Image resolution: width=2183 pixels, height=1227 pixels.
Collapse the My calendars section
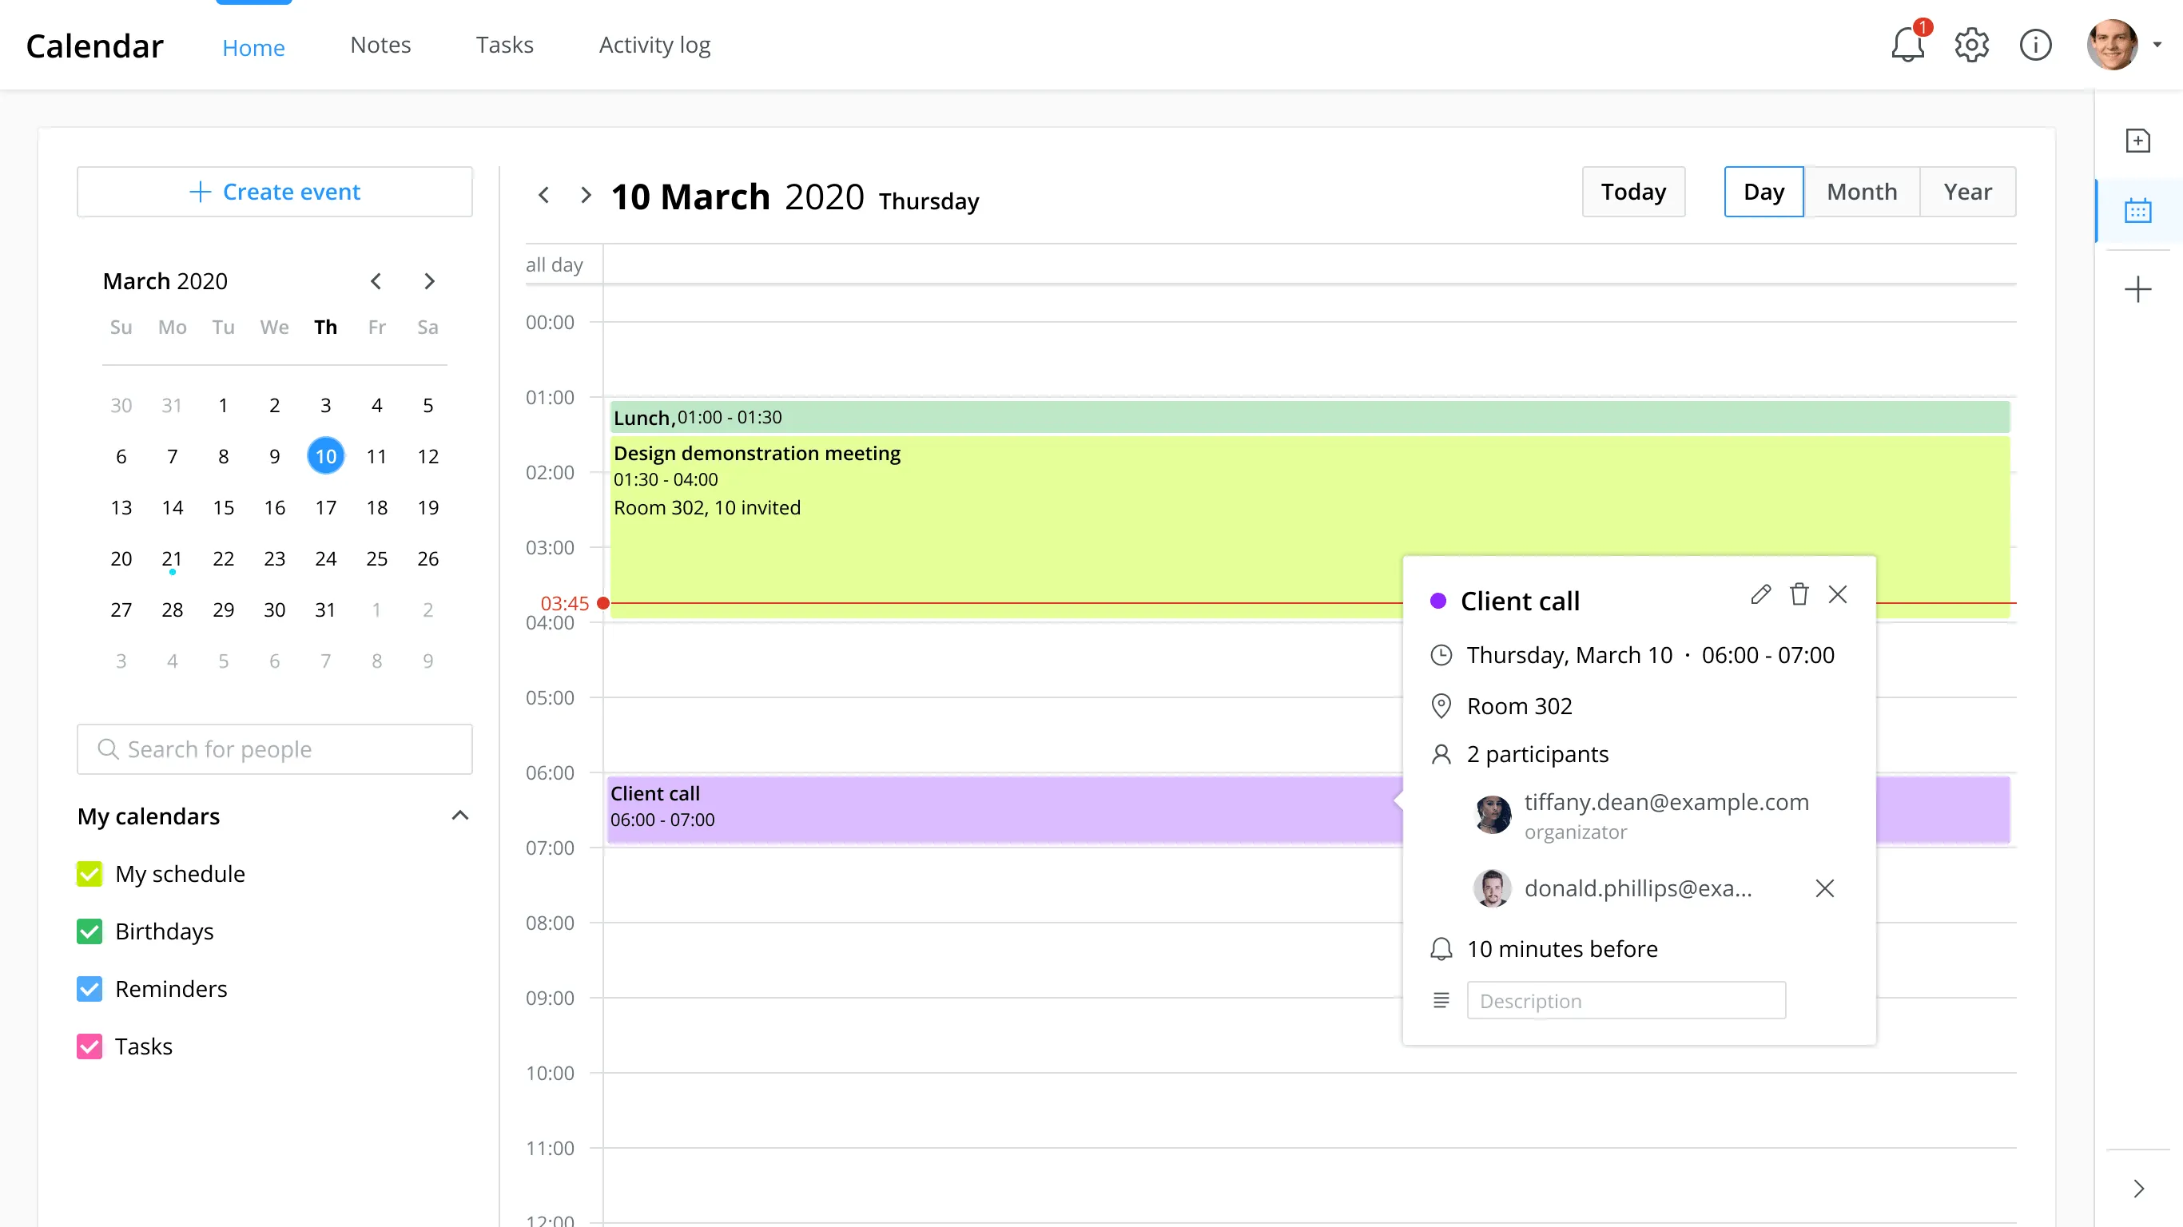click(459, 816)
